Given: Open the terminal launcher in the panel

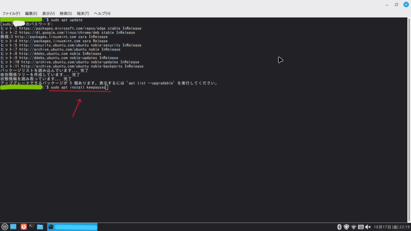Looking at the screenshot, I should [32, 227].
